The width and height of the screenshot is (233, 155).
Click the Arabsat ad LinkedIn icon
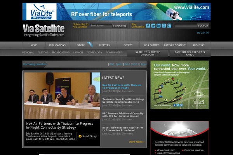point(181,105)
